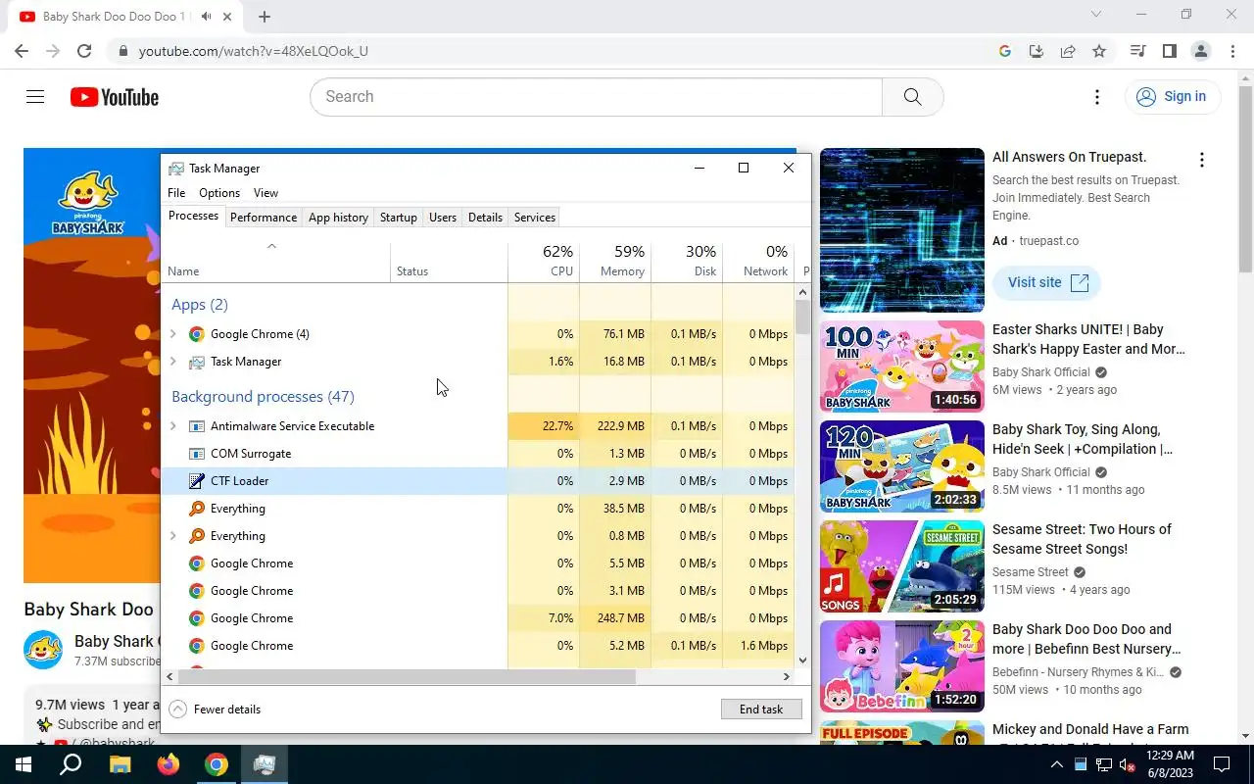Image resolution: width=1254 pixels, height=784 pixels.
Task: Click the muted volume tray icon
Action: click(1128, 764)
